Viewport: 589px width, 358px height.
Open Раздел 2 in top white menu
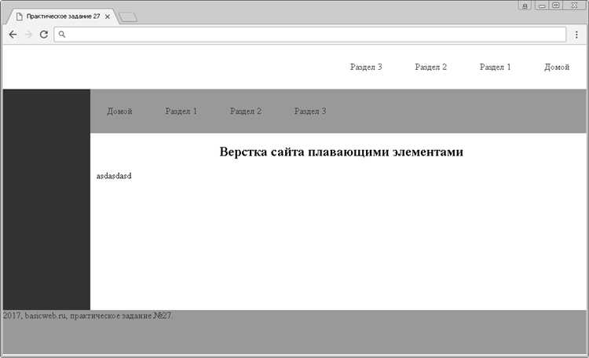430,68
